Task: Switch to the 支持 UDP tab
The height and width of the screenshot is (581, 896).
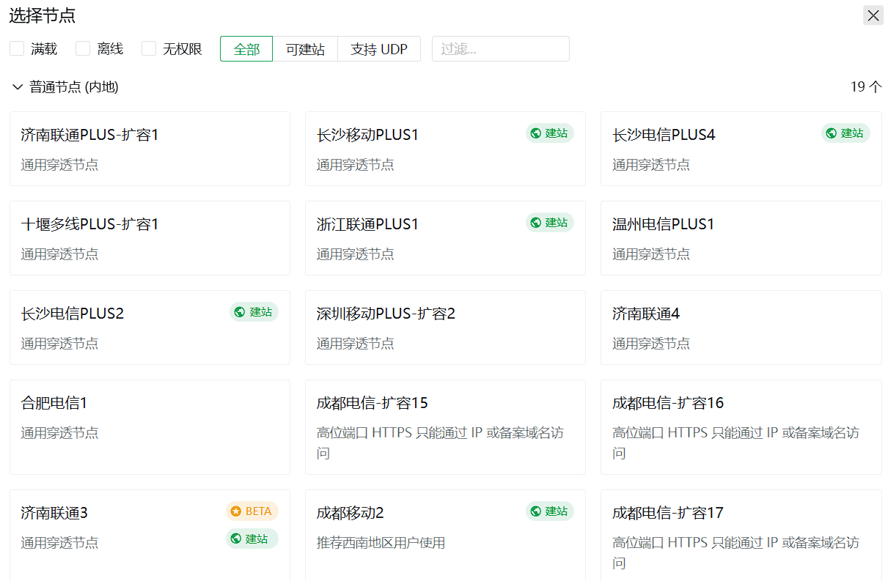Action: (x=379, y=49)
